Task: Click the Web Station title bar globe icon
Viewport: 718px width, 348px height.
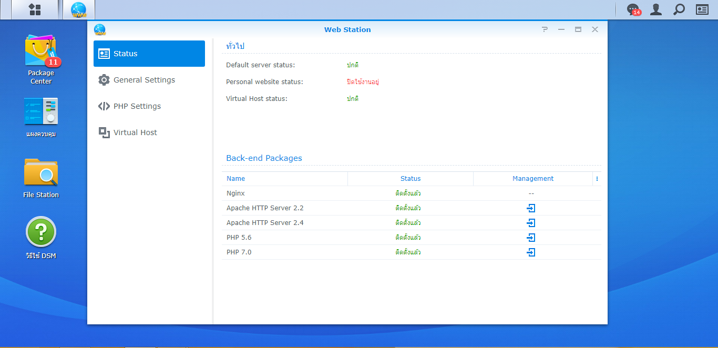Action: (100, 29)
